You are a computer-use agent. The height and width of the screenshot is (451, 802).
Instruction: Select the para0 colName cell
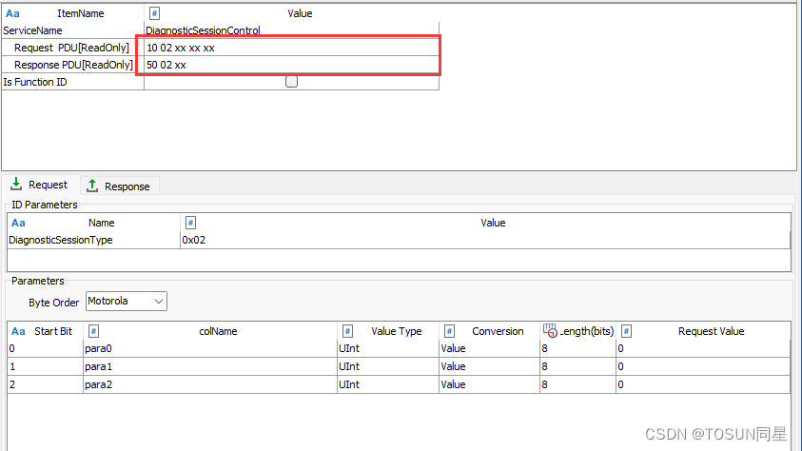(x=209, y=349)
